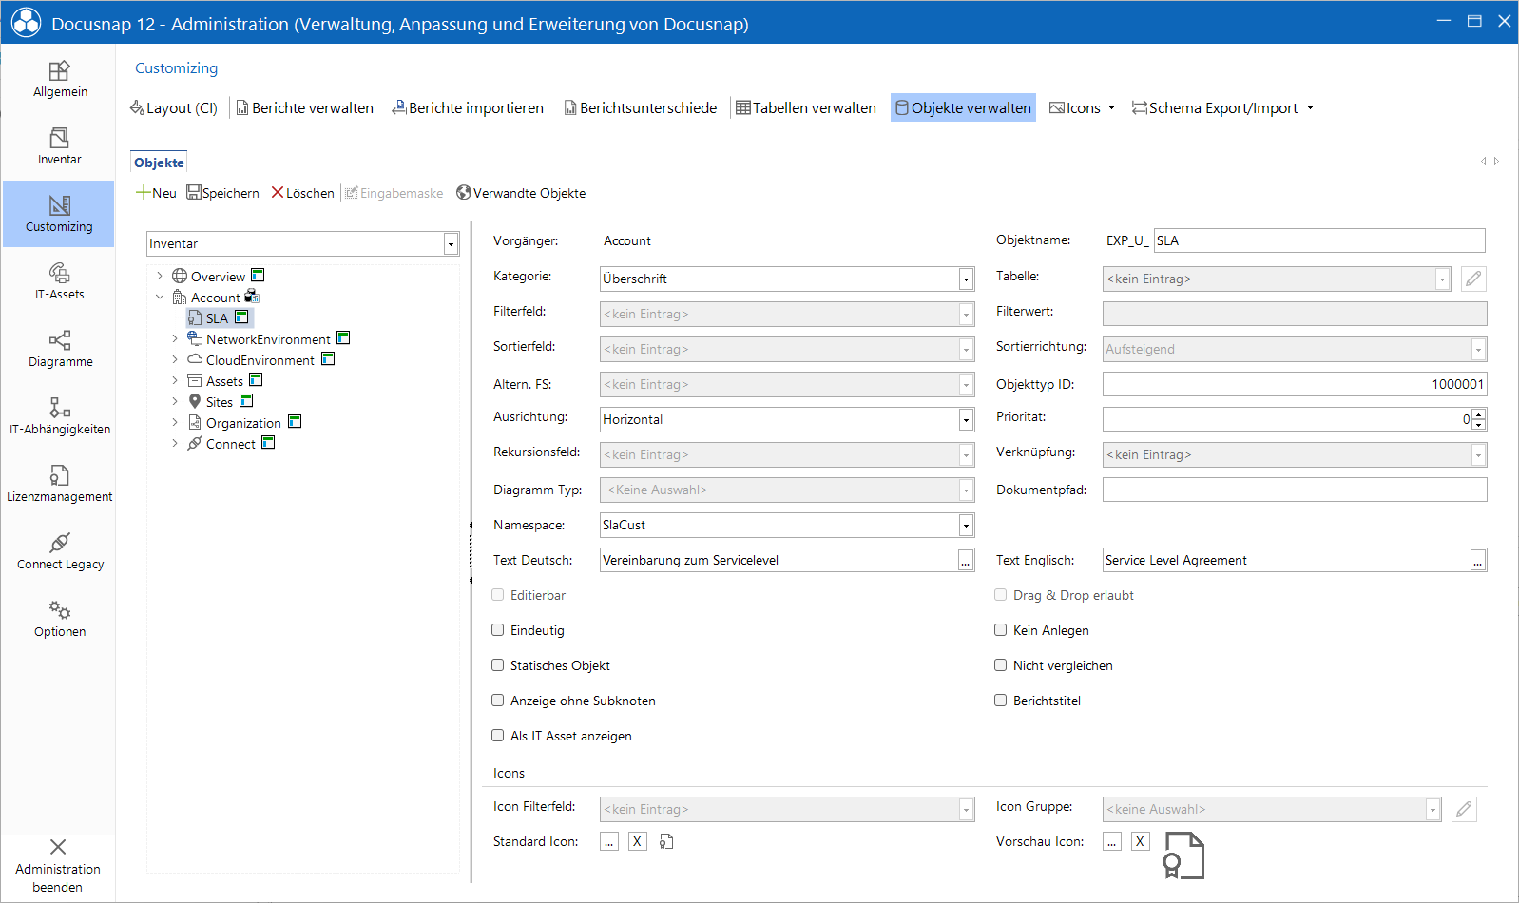Edit the Objektname field SLA
Screen dimensions: 1519x903
(1319, 240)
